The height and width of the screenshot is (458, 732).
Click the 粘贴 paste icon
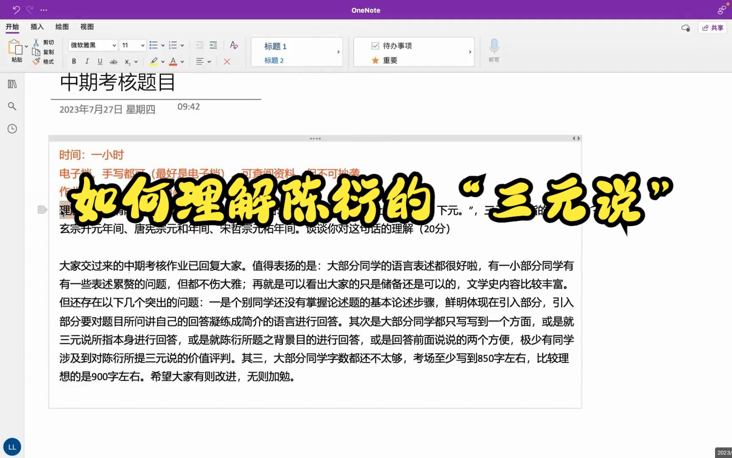(16, 47)
